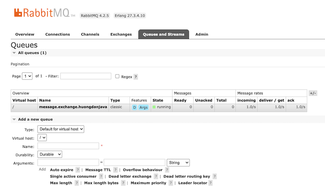Open help for Message TTL argument
This screenshot has width=325, height=186.
pos(116,170)
